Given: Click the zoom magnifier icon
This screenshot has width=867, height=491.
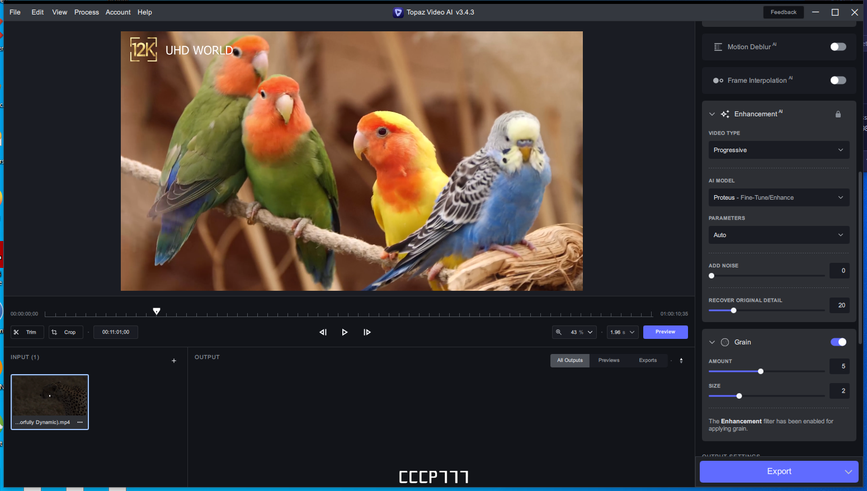Looking at the screenshot, I should (558, 332).
